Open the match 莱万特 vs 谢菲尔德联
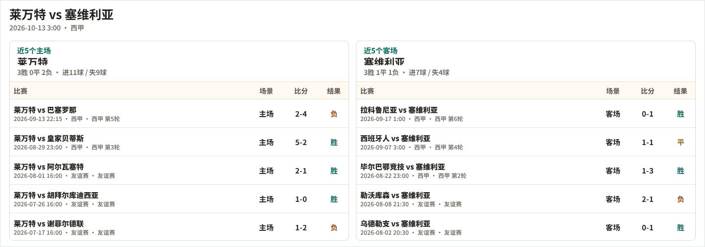 [x=48, y=223]
